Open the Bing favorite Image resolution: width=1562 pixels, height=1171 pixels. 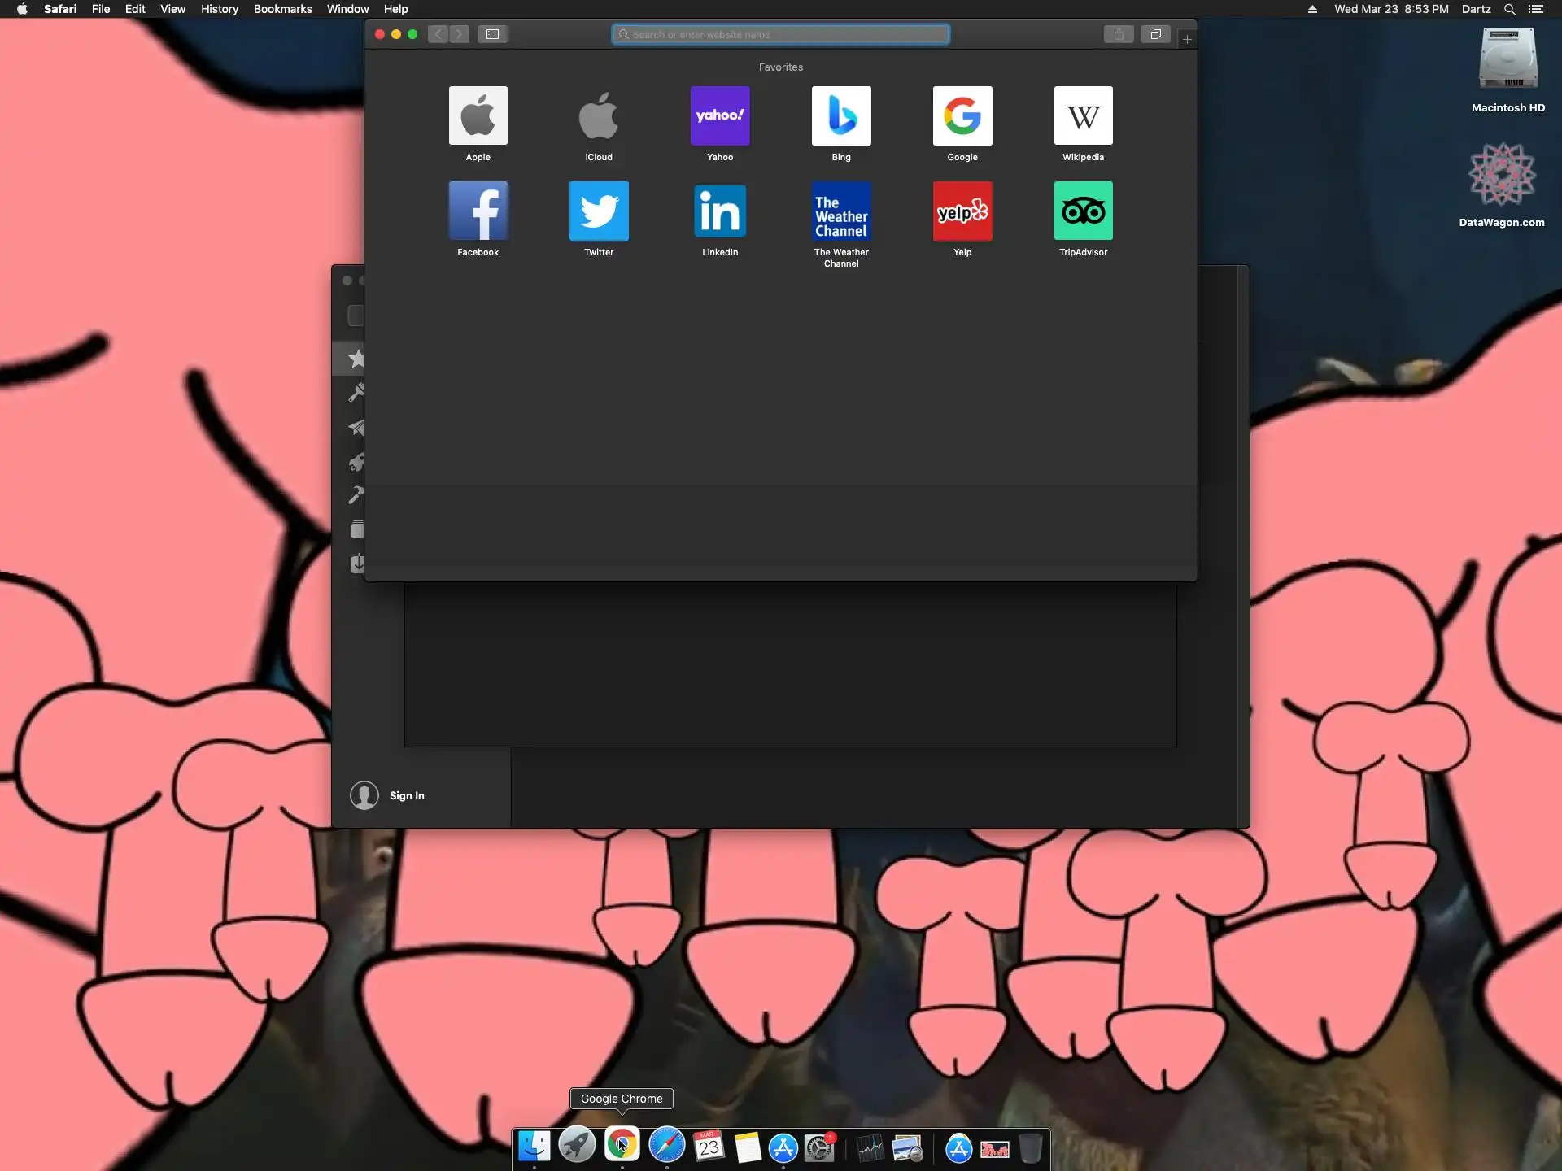pyautogui.click(x=840, y=115)
